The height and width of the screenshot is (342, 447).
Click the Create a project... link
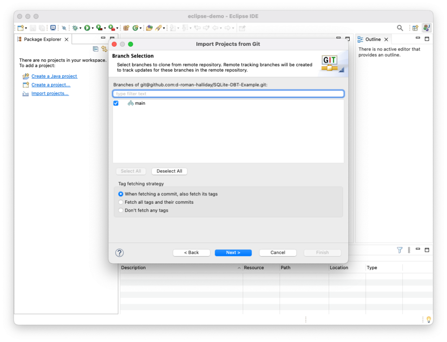click(51, 85)
